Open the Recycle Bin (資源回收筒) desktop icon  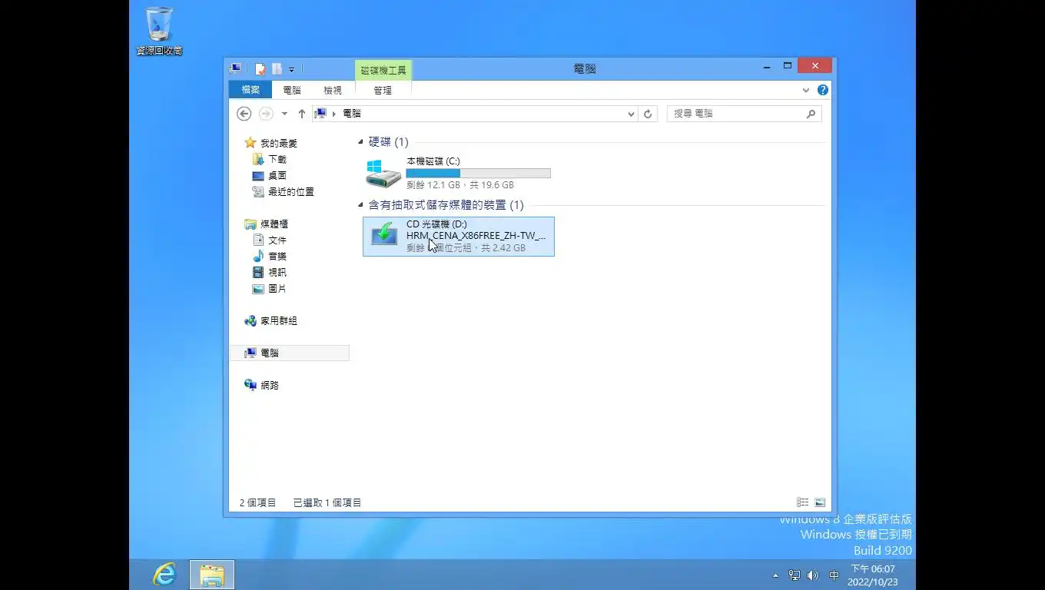159,31
